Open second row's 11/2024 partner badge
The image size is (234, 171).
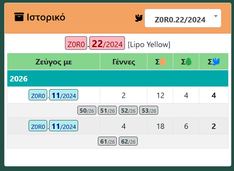point(63,125)
